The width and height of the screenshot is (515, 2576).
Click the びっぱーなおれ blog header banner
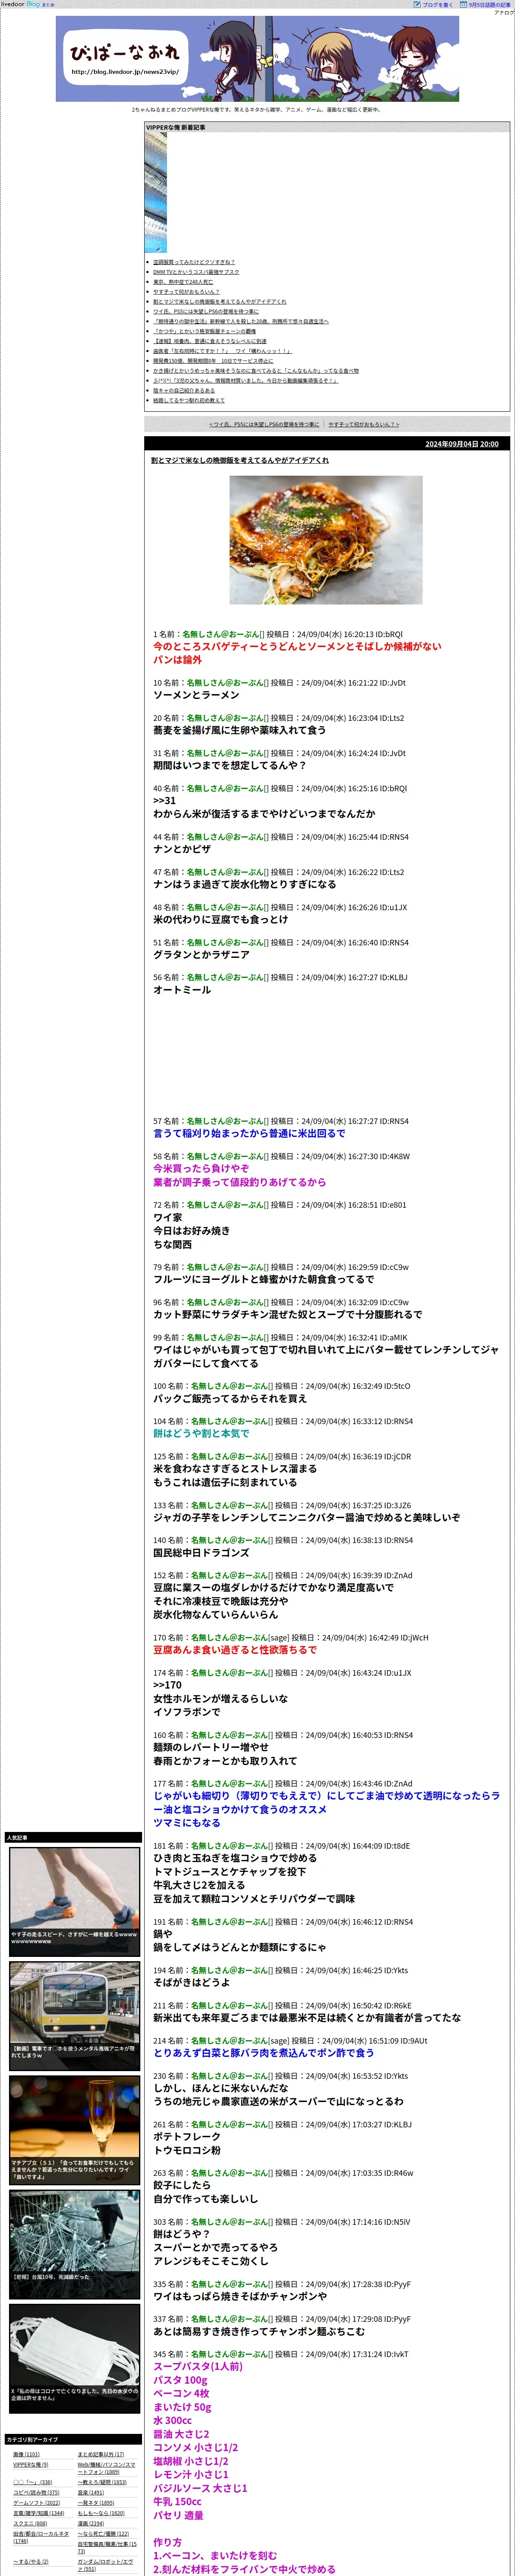(x=257, y=58)
